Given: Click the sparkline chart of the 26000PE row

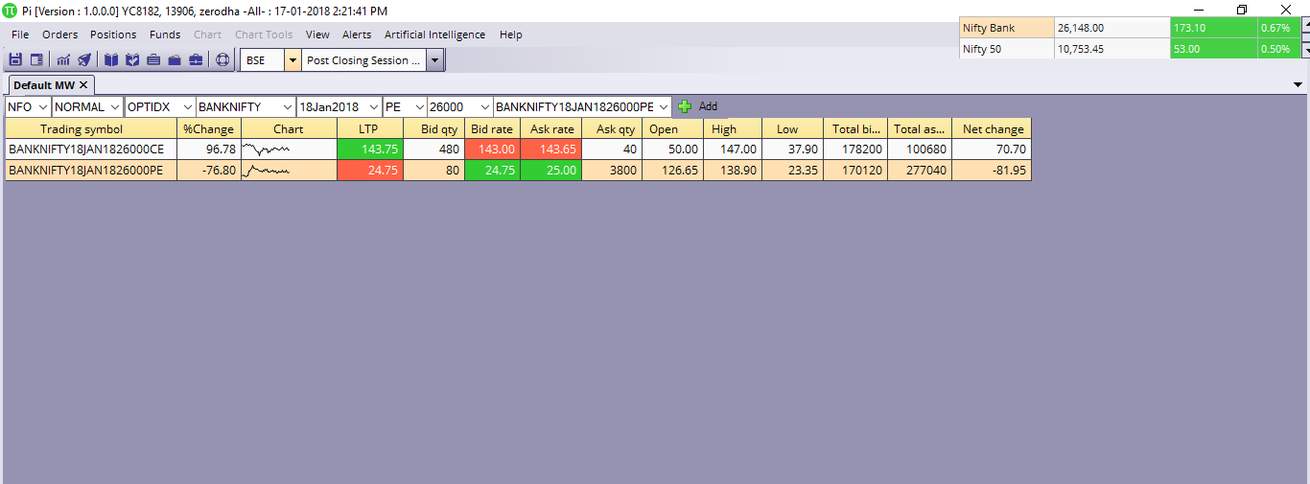Looking at the screenshot, I should coord(267,171).
